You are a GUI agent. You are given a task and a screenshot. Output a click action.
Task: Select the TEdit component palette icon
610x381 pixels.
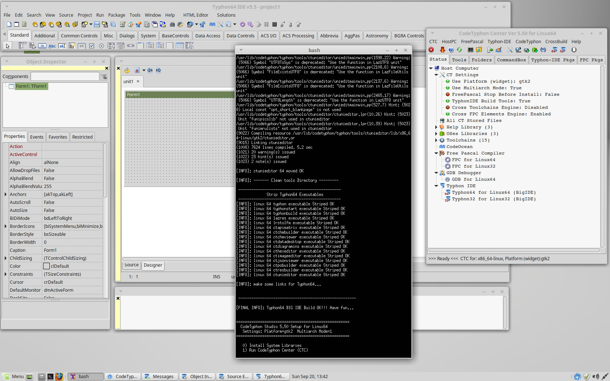[x=62, y=46]
